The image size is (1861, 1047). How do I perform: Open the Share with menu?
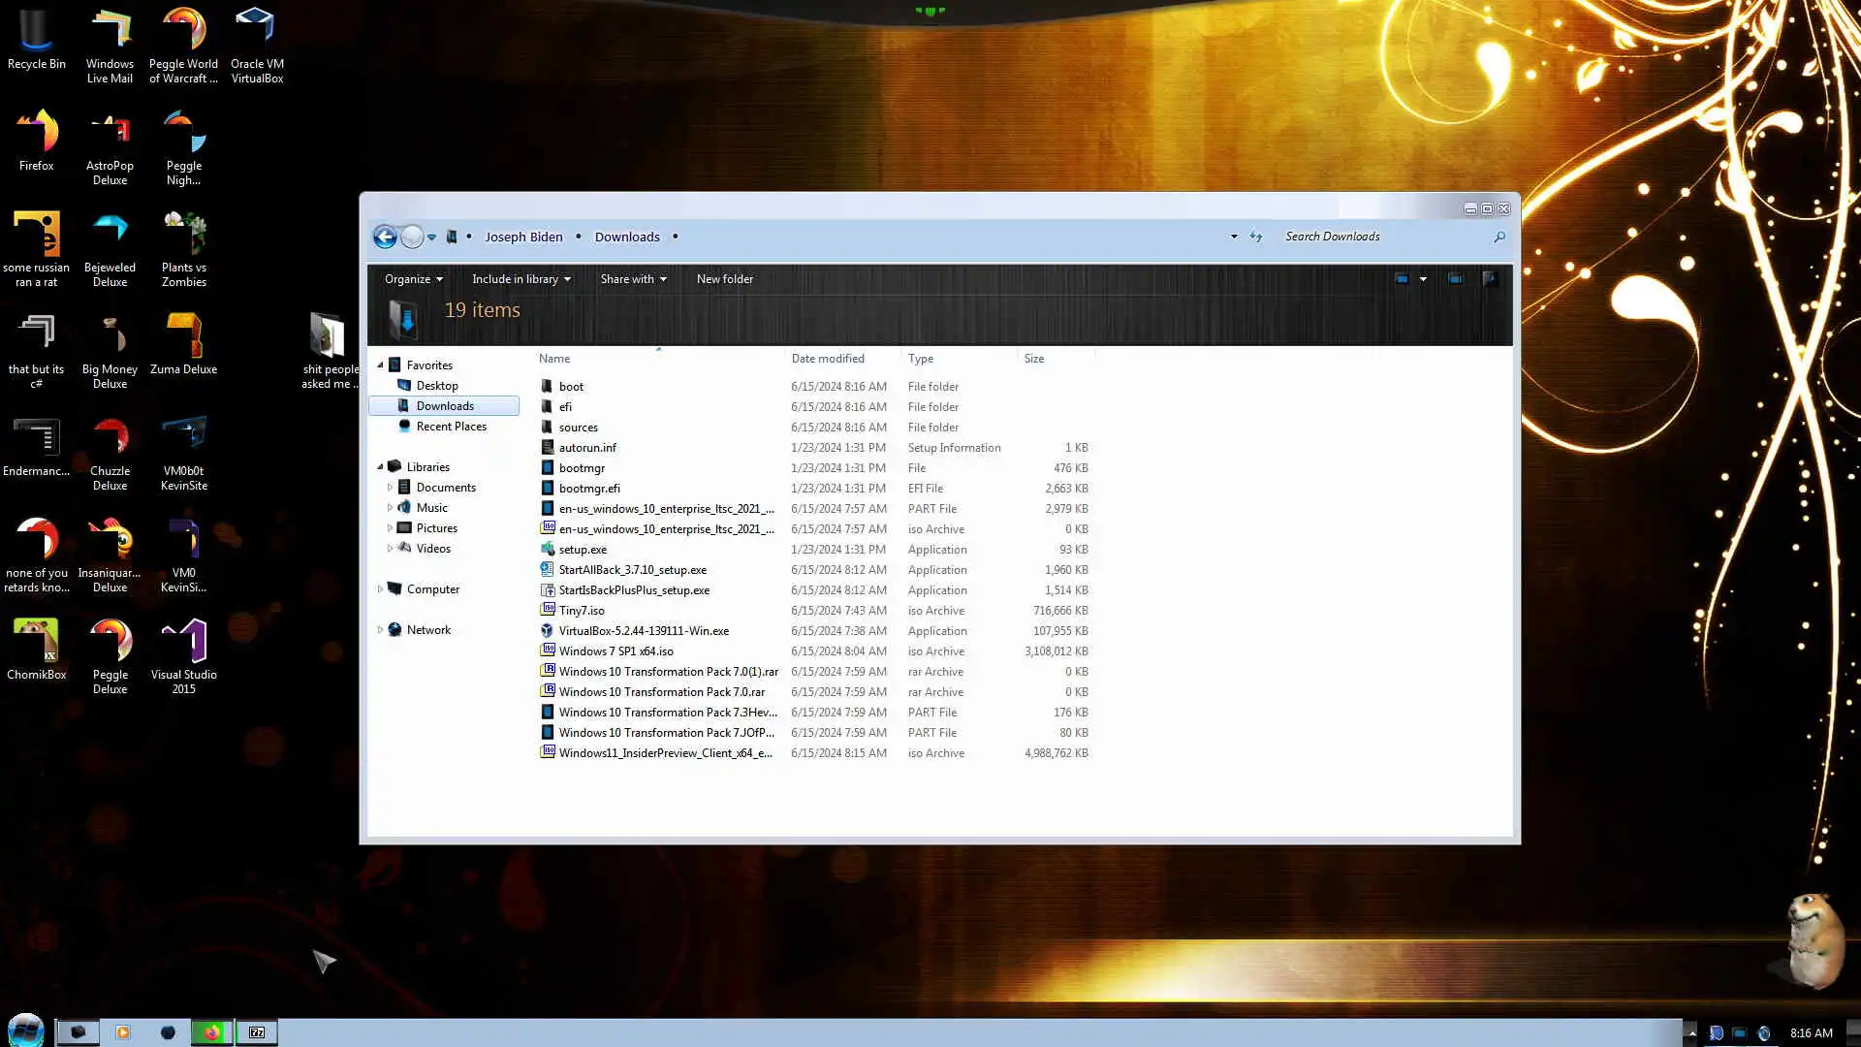[633, 279]
